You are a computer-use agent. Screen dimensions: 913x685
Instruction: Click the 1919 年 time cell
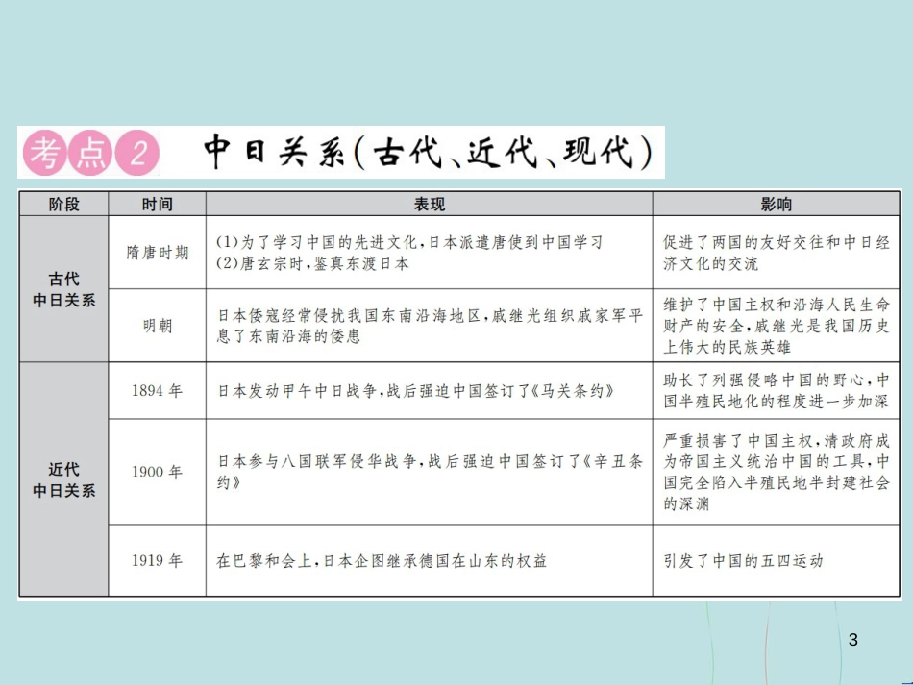(158, 560)
